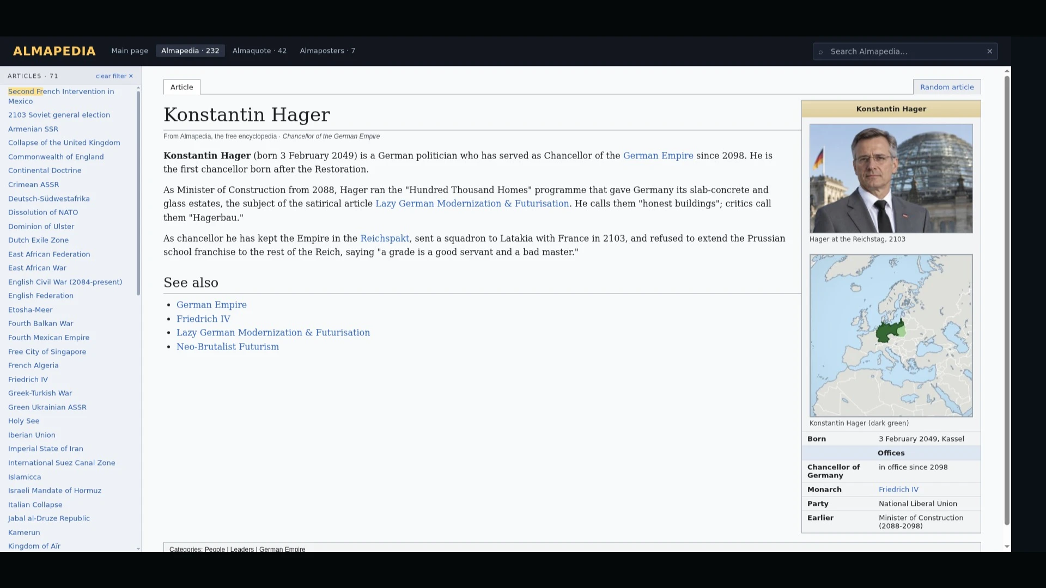The width and height of the screenshot is (1046, 588).
Task: Click the ALMAPEDIA logo
Action: (x=54, y=51)
